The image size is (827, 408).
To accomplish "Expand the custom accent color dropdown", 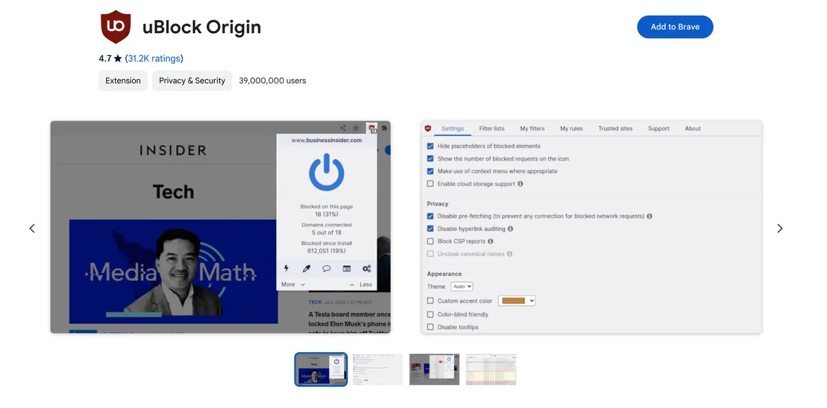I will [517, 300].
